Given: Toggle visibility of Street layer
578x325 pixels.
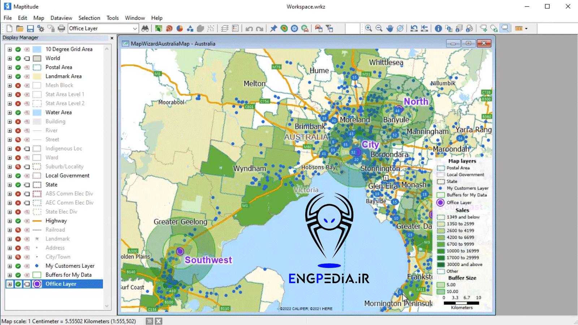Looking at the screenshot, I should [x=18, y=139].
